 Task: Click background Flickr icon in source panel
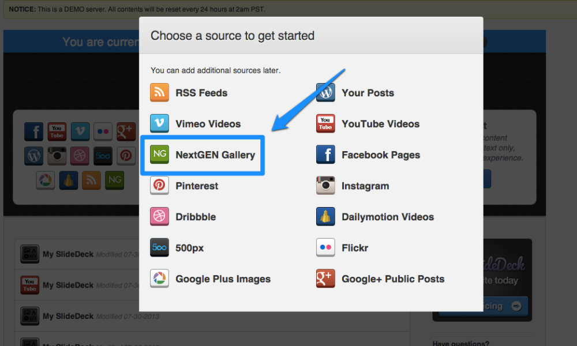[103, 131]
